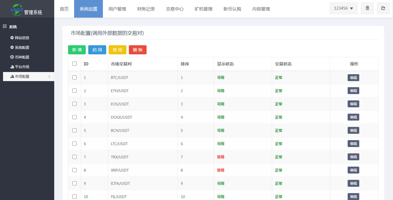Check the box for IOTA/USDT row
This screenshot has width=393, height=200.
[x=74, y=183]
